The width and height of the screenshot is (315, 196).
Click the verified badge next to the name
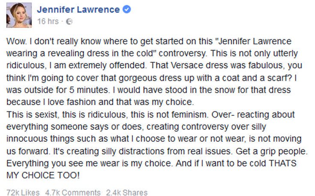pos(126,9)
